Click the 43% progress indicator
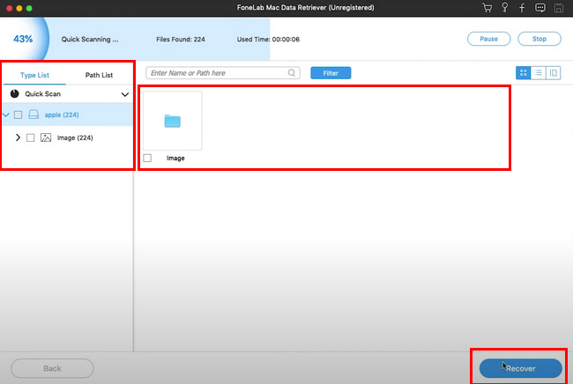573x384 pixels. pos(23,39)
